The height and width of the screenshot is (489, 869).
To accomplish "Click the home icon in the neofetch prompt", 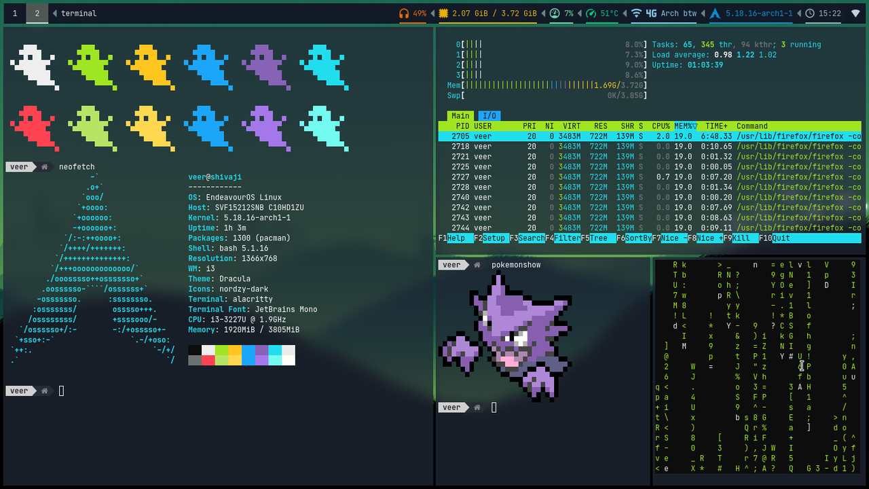I will click(x=45, y=167).
